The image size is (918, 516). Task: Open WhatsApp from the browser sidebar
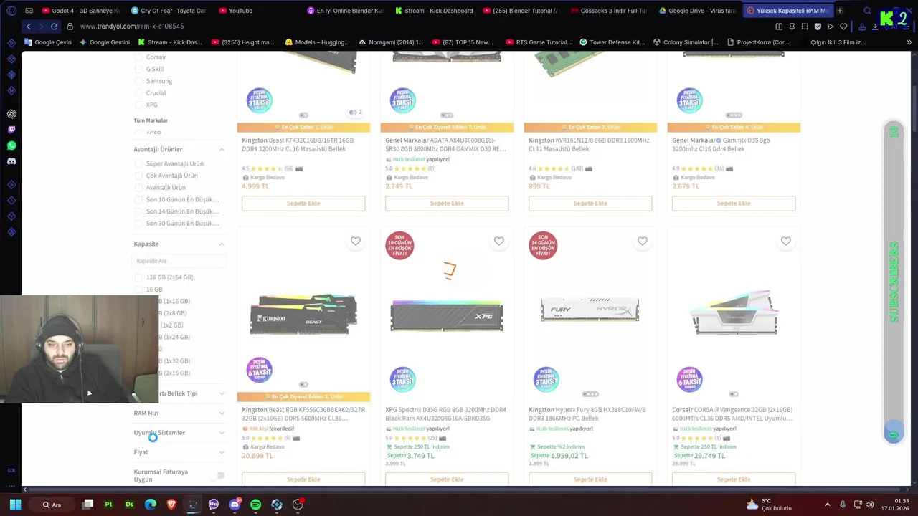point(11,145)
